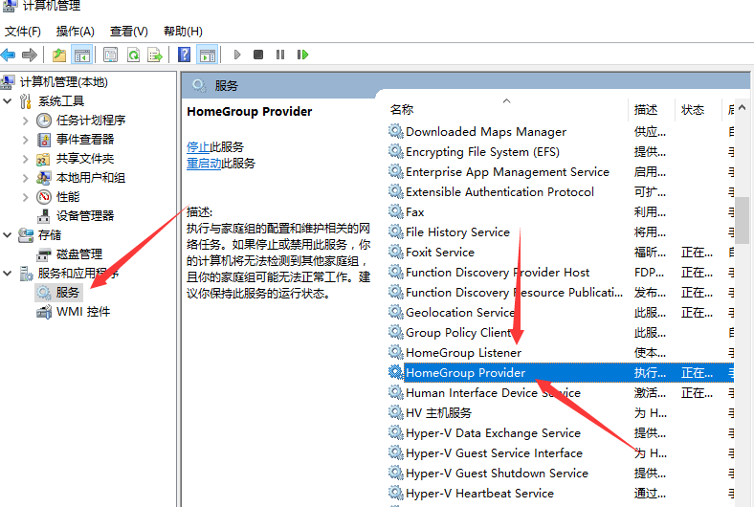Collapse the 系统工具 tree node
This screenshot has width=754, height=507.
point(8,101)
